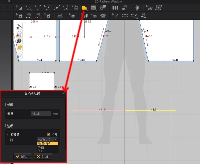Image resolution: width=200 pixels, height=164 pixels.
Task: Expand the first double-chevron toolbar handle
Action: 4,8
